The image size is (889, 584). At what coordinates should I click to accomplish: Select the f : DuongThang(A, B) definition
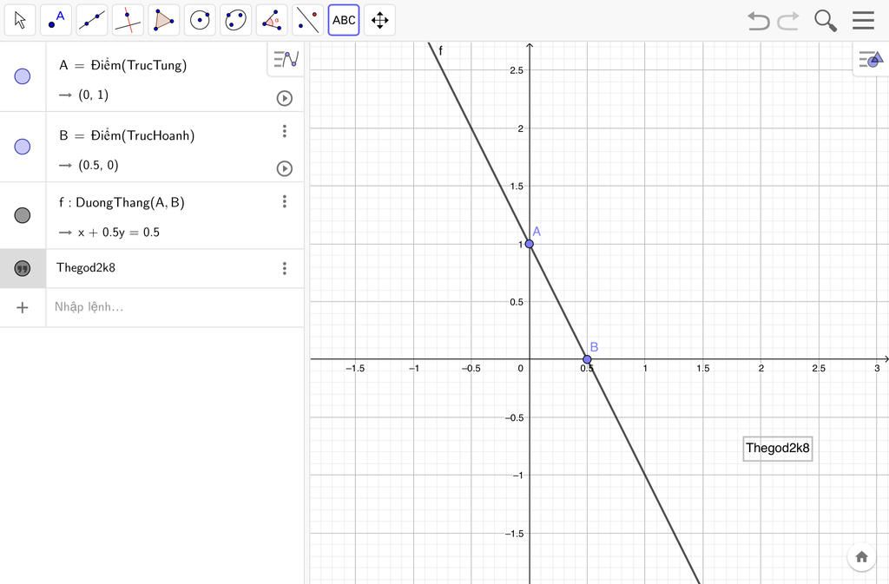point(122,203)
